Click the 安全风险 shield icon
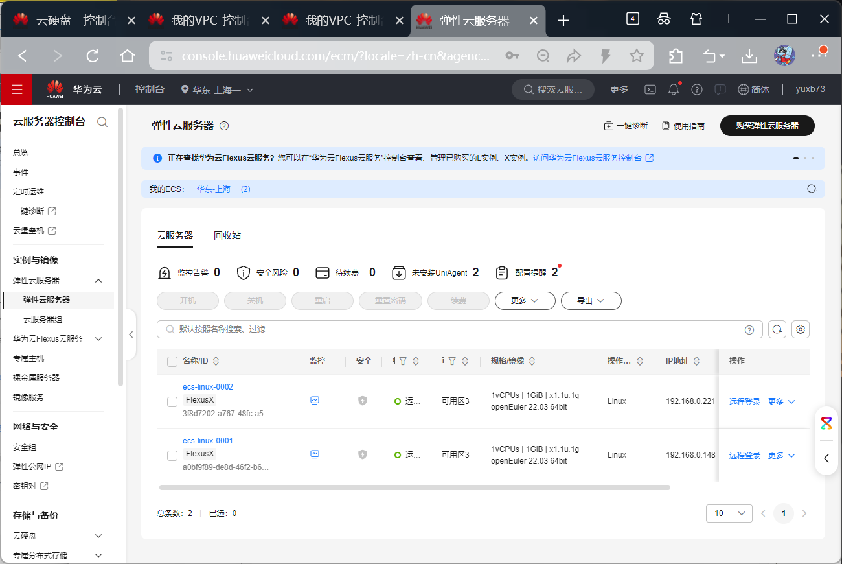The image size is (842, 564). 244,273
